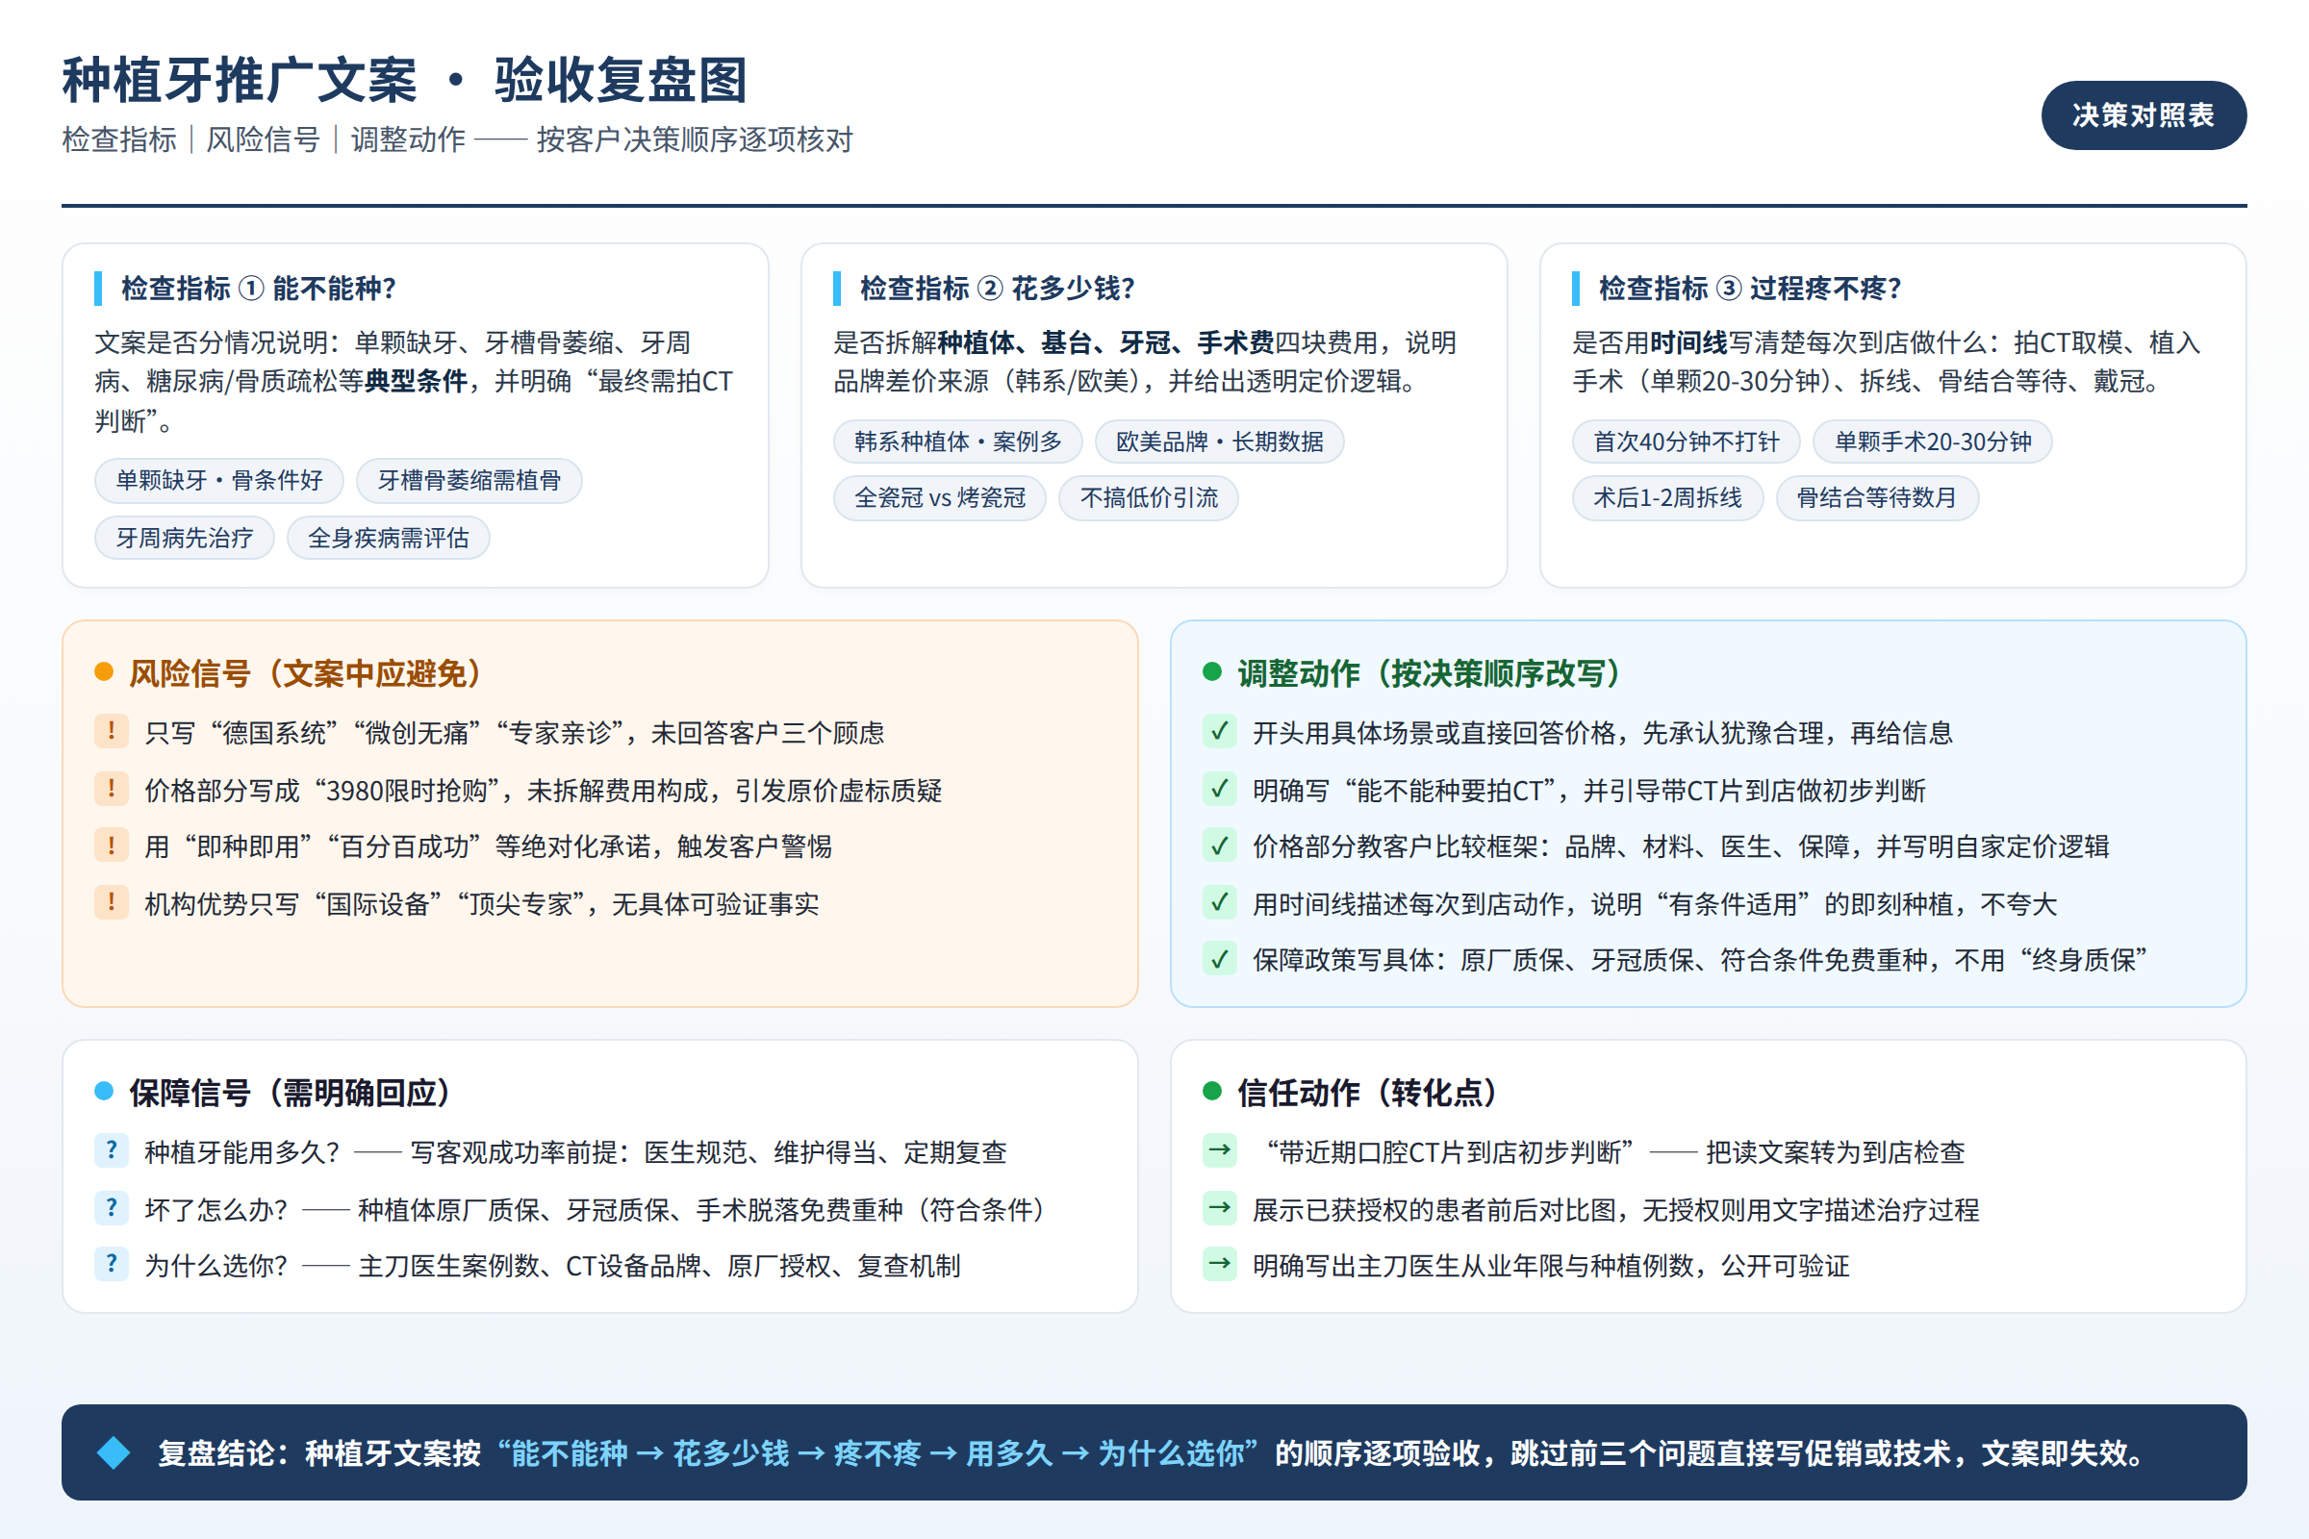
Task: Click the 调整动作(按决策顺序改写) heading
Action: click(x=1428, y=673)
